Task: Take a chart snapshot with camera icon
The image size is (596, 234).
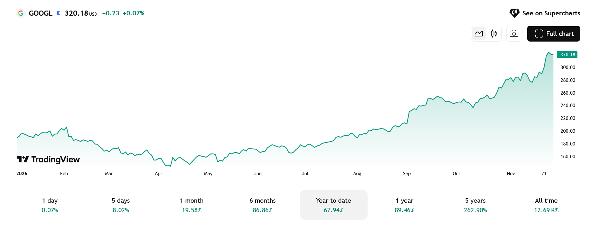Action: (514, 34)
